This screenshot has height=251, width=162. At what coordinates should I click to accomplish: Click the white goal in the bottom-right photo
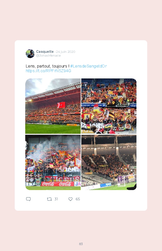click(x=126, y=181)
